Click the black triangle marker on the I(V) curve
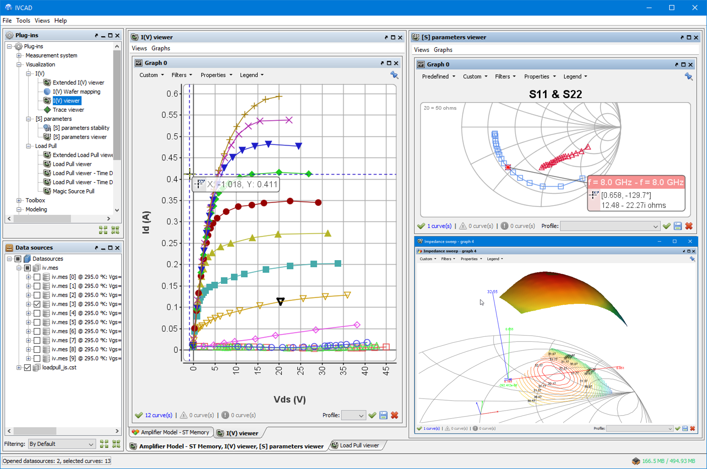 click(281, 301)
